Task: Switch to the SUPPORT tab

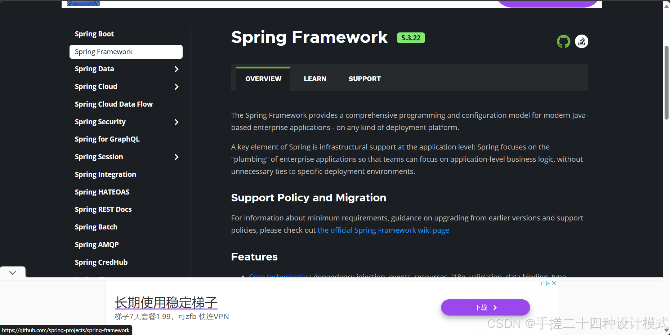Action: click(365, 79)
